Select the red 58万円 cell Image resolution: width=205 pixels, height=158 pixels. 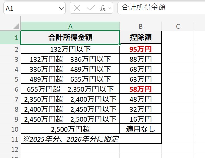141,89
